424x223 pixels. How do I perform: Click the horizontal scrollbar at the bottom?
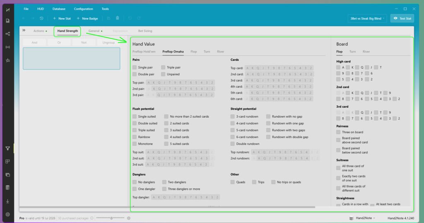point(167,207)
